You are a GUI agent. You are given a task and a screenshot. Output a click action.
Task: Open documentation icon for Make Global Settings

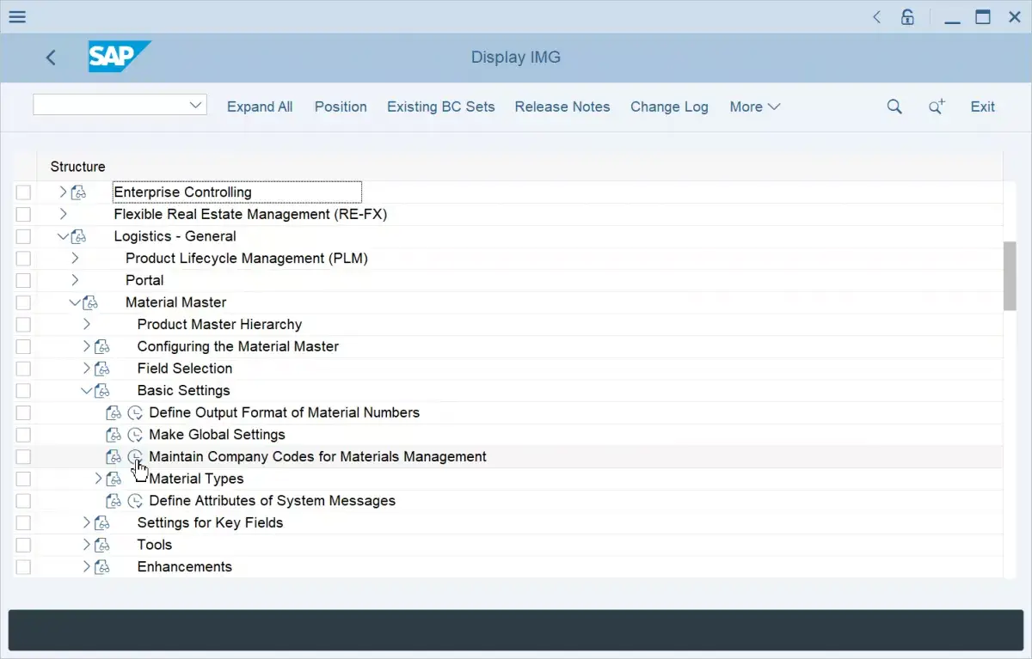point(114,435)
